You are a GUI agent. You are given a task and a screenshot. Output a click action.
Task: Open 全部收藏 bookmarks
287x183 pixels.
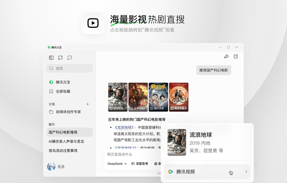pyautogui.click(x=63, y=91)
